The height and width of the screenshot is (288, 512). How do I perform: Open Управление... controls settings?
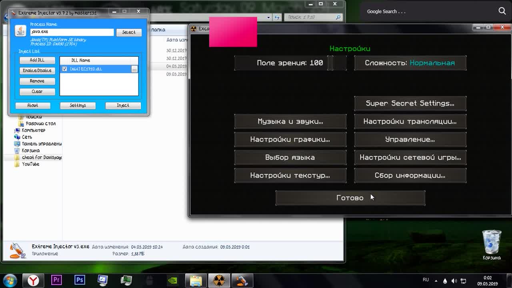[x=410, y=139]
